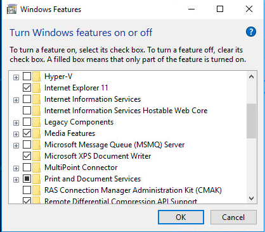The height and width of the screenshot is (232, 265).
Task: Select Remote Differential Compression API Support text
Action: click(x=120, y=201)
